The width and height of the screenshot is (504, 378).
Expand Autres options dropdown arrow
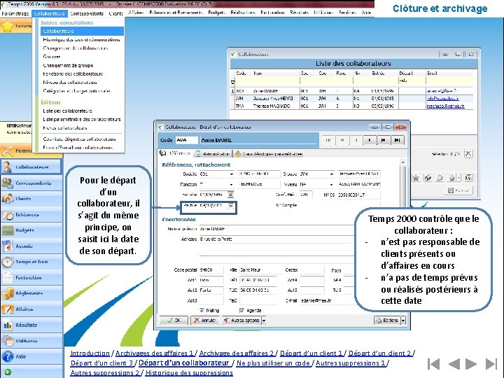coord(264,321)
